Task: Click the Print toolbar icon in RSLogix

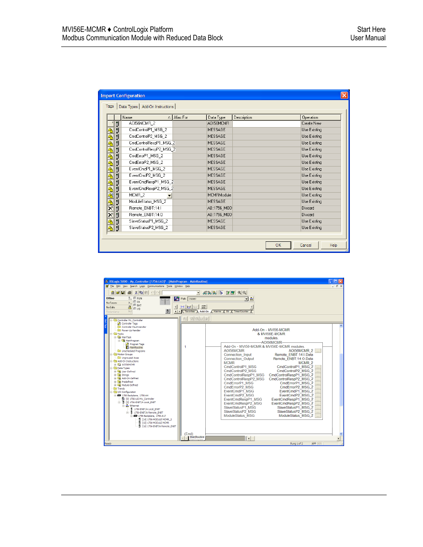Action: click(x=129, y=293)
